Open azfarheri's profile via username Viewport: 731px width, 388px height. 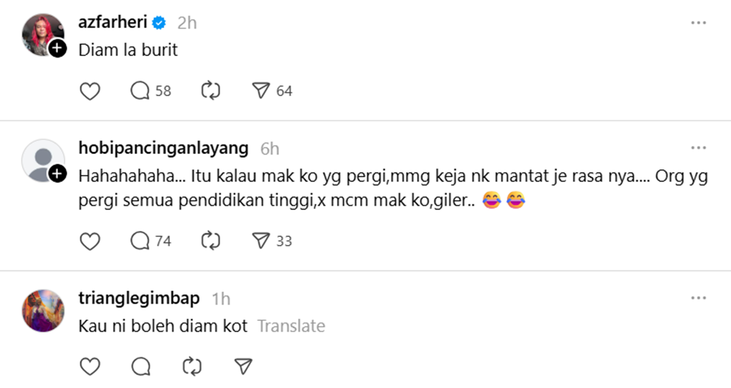click(x=114, y=23)
